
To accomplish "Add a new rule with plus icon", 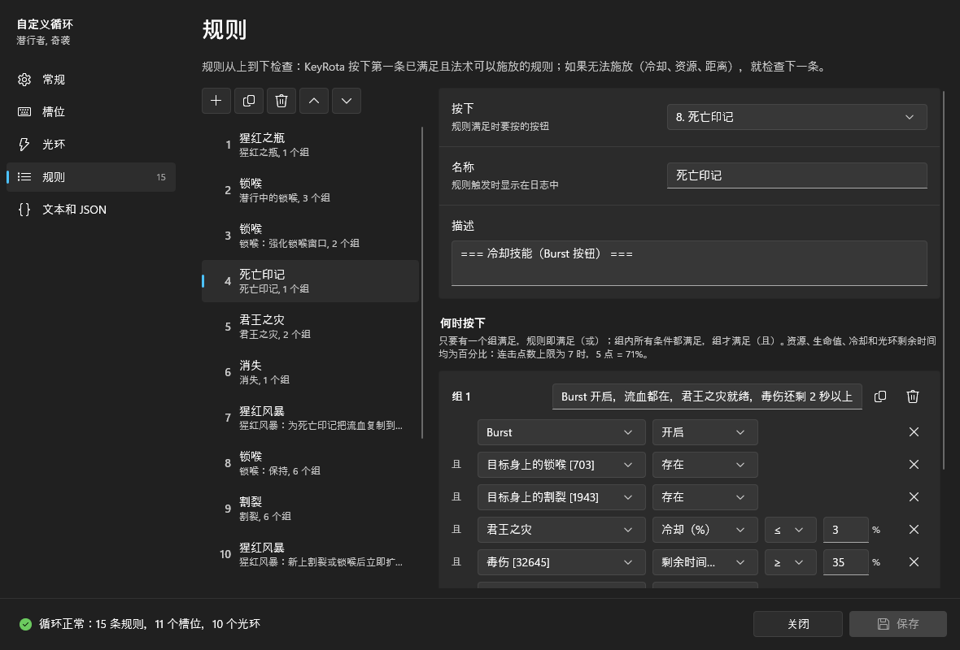I will 216,101.
